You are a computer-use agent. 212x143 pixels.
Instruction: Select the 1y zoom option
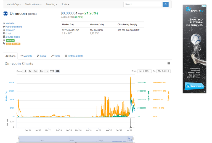(x=47, y=71)
